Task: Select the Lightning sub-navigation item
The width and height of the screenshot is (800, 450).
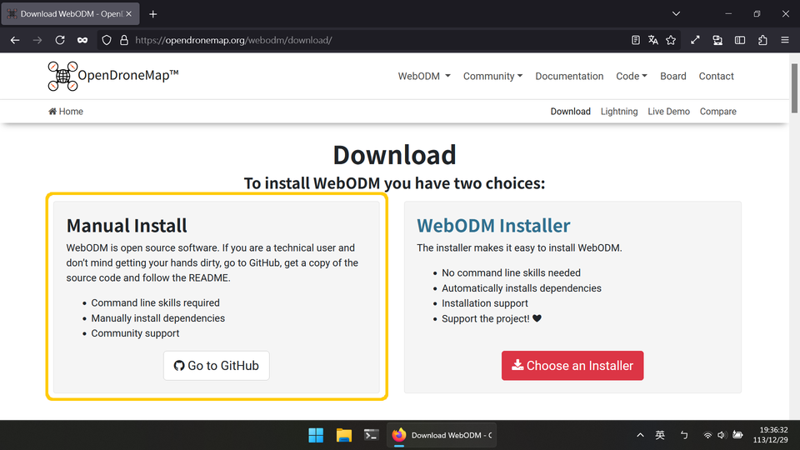Action: coord(619,111)
